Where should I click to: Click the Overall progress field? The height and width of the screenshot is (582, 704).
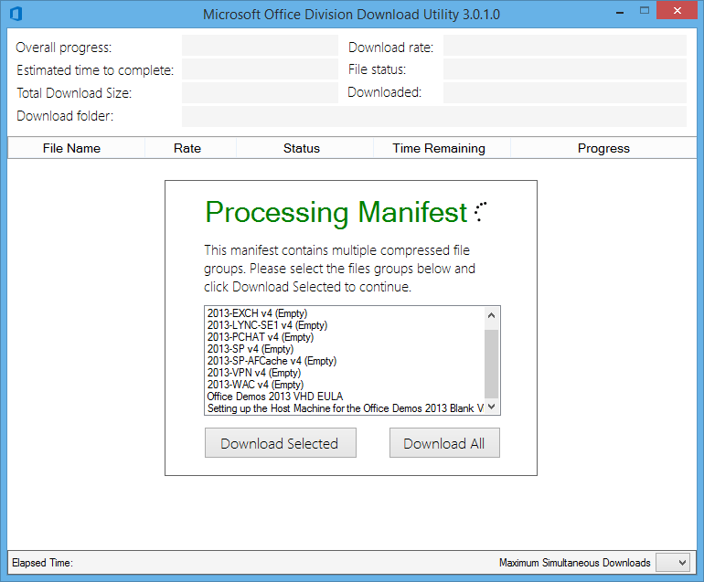click(x=260, y=46)
